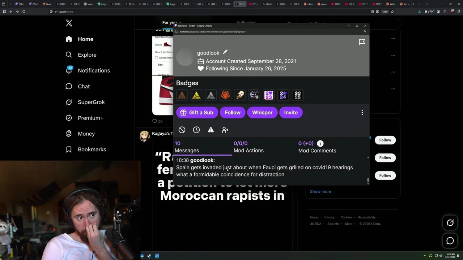Click the Steam icon in taskbar
Image resolution: width=463 pixels, height=260 pixels.
click(149, 256)
